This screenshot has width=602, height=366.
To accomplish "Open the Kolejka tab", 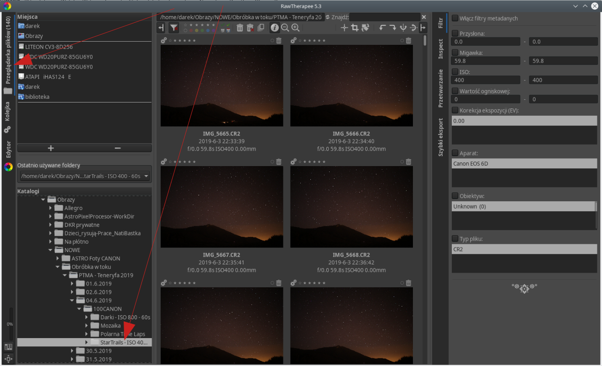I will pyautogui.click(x=8, y=111).
